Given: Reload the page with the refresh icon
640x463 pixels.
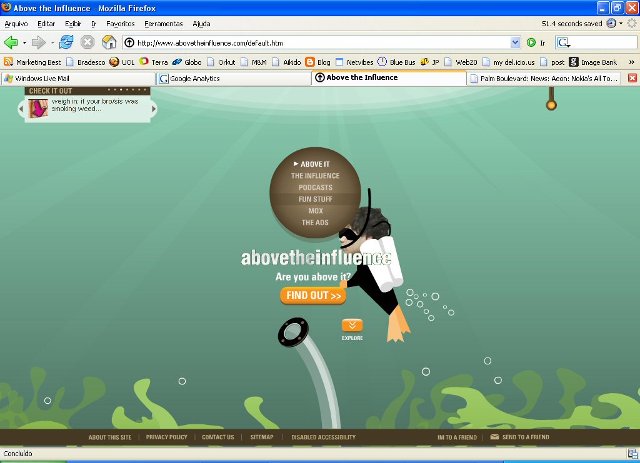Looking at the screenshot, I should (66, 42).
